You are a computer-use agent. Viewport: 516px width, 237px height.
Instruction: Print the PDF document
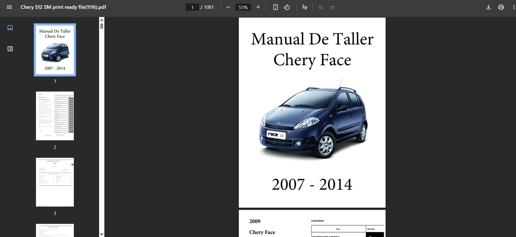click(501, 7)
